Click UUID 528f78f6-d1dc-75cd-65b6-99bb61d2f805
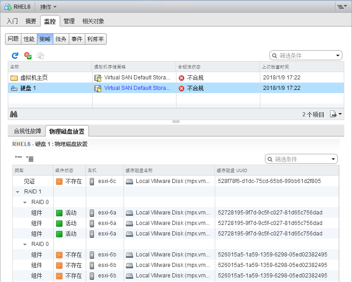The image size is (352, 282). (269, 181)
